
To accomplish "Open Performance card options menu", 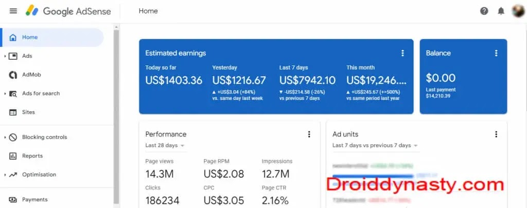I will (309, 134).
